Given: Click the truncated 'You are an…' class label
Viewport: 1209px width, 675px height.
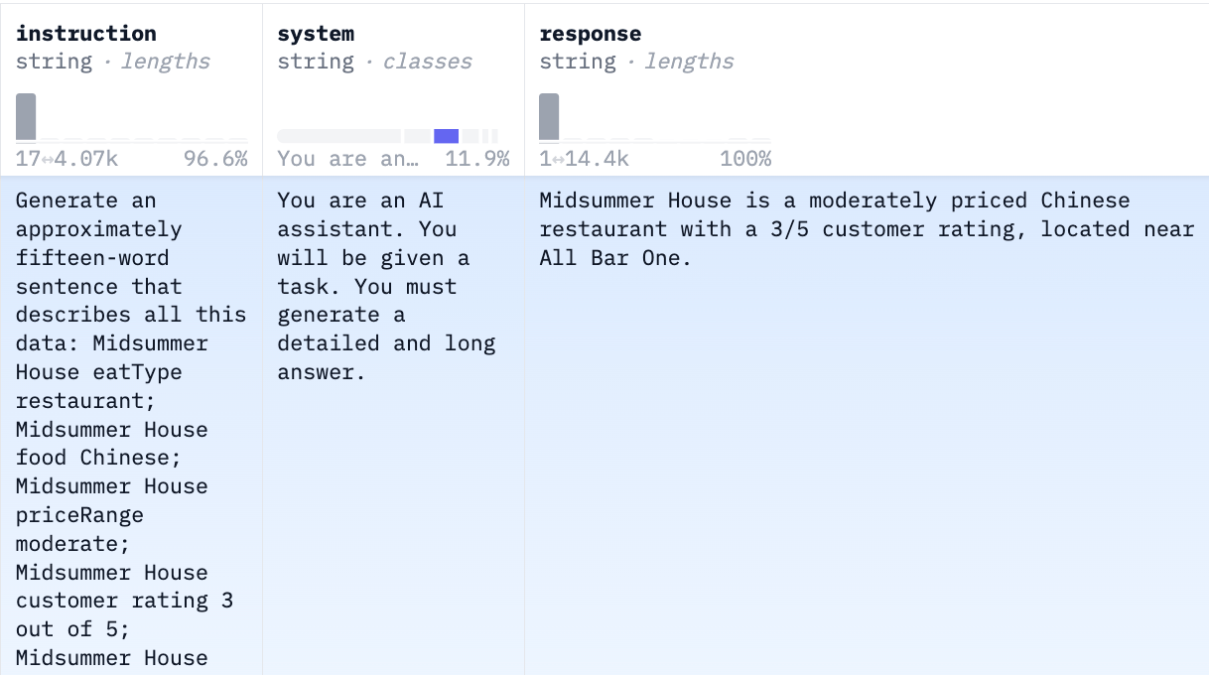Looking at the screenshot, I should click(348, 159).
